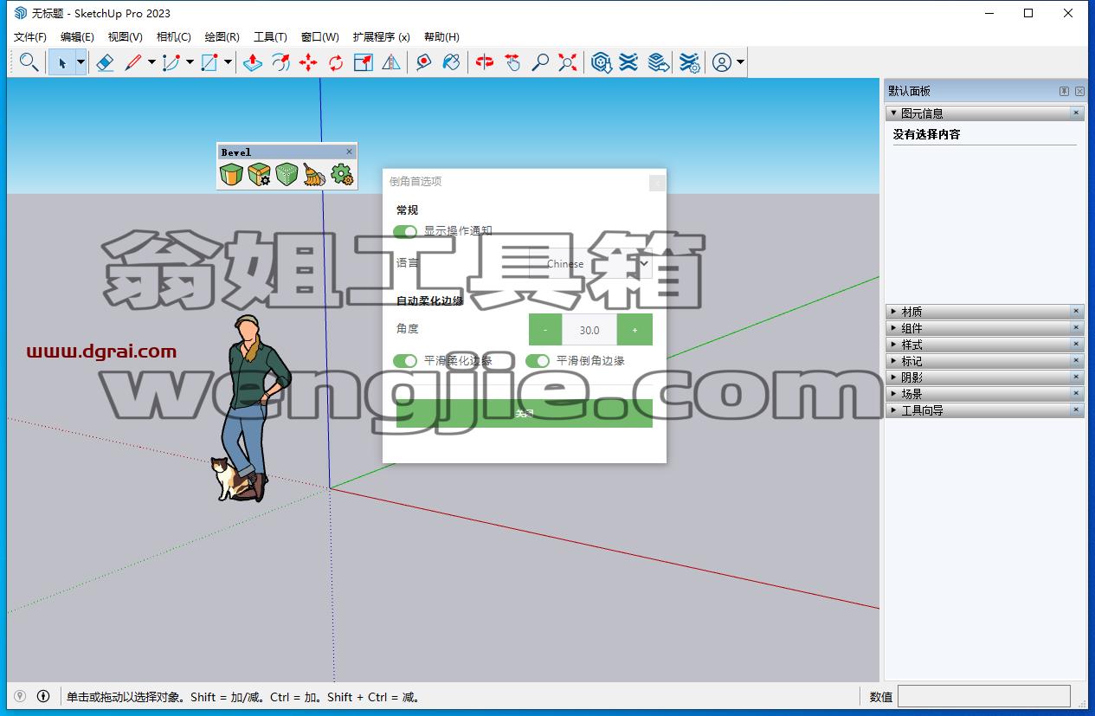1095x716 pixels.
Task: Increase angle with plus button
Action: point(634,330)
